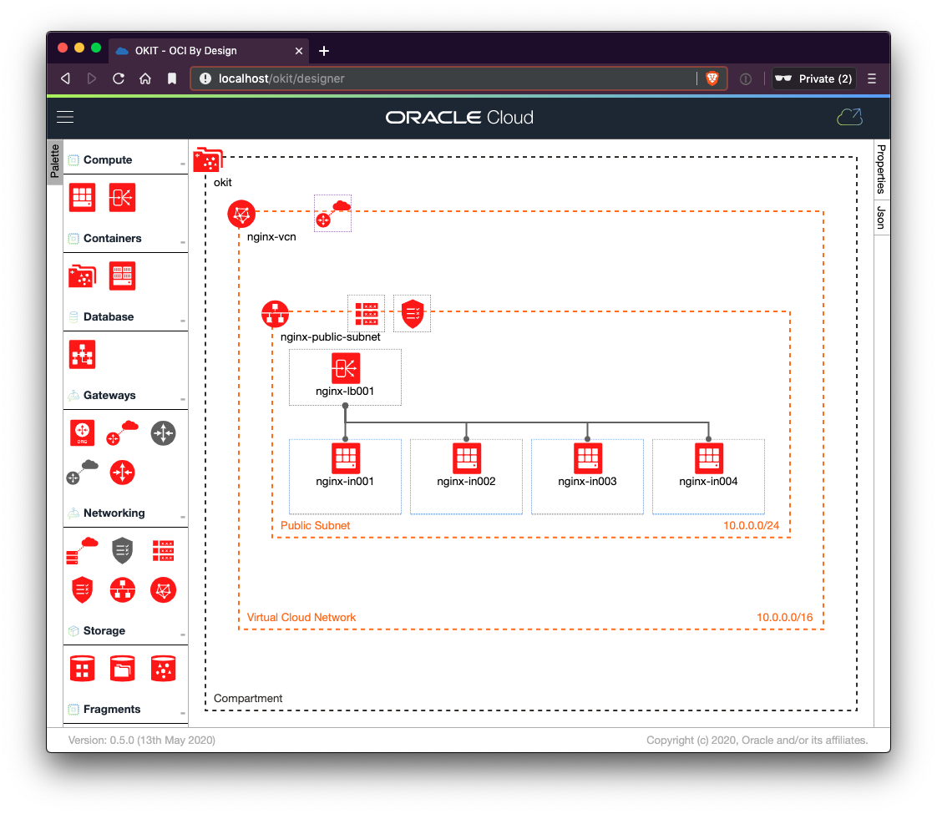Viewport: 937px width, 814px height.
Task: Select the Instance icon in the Compute palette
Action: click(82, 197)
